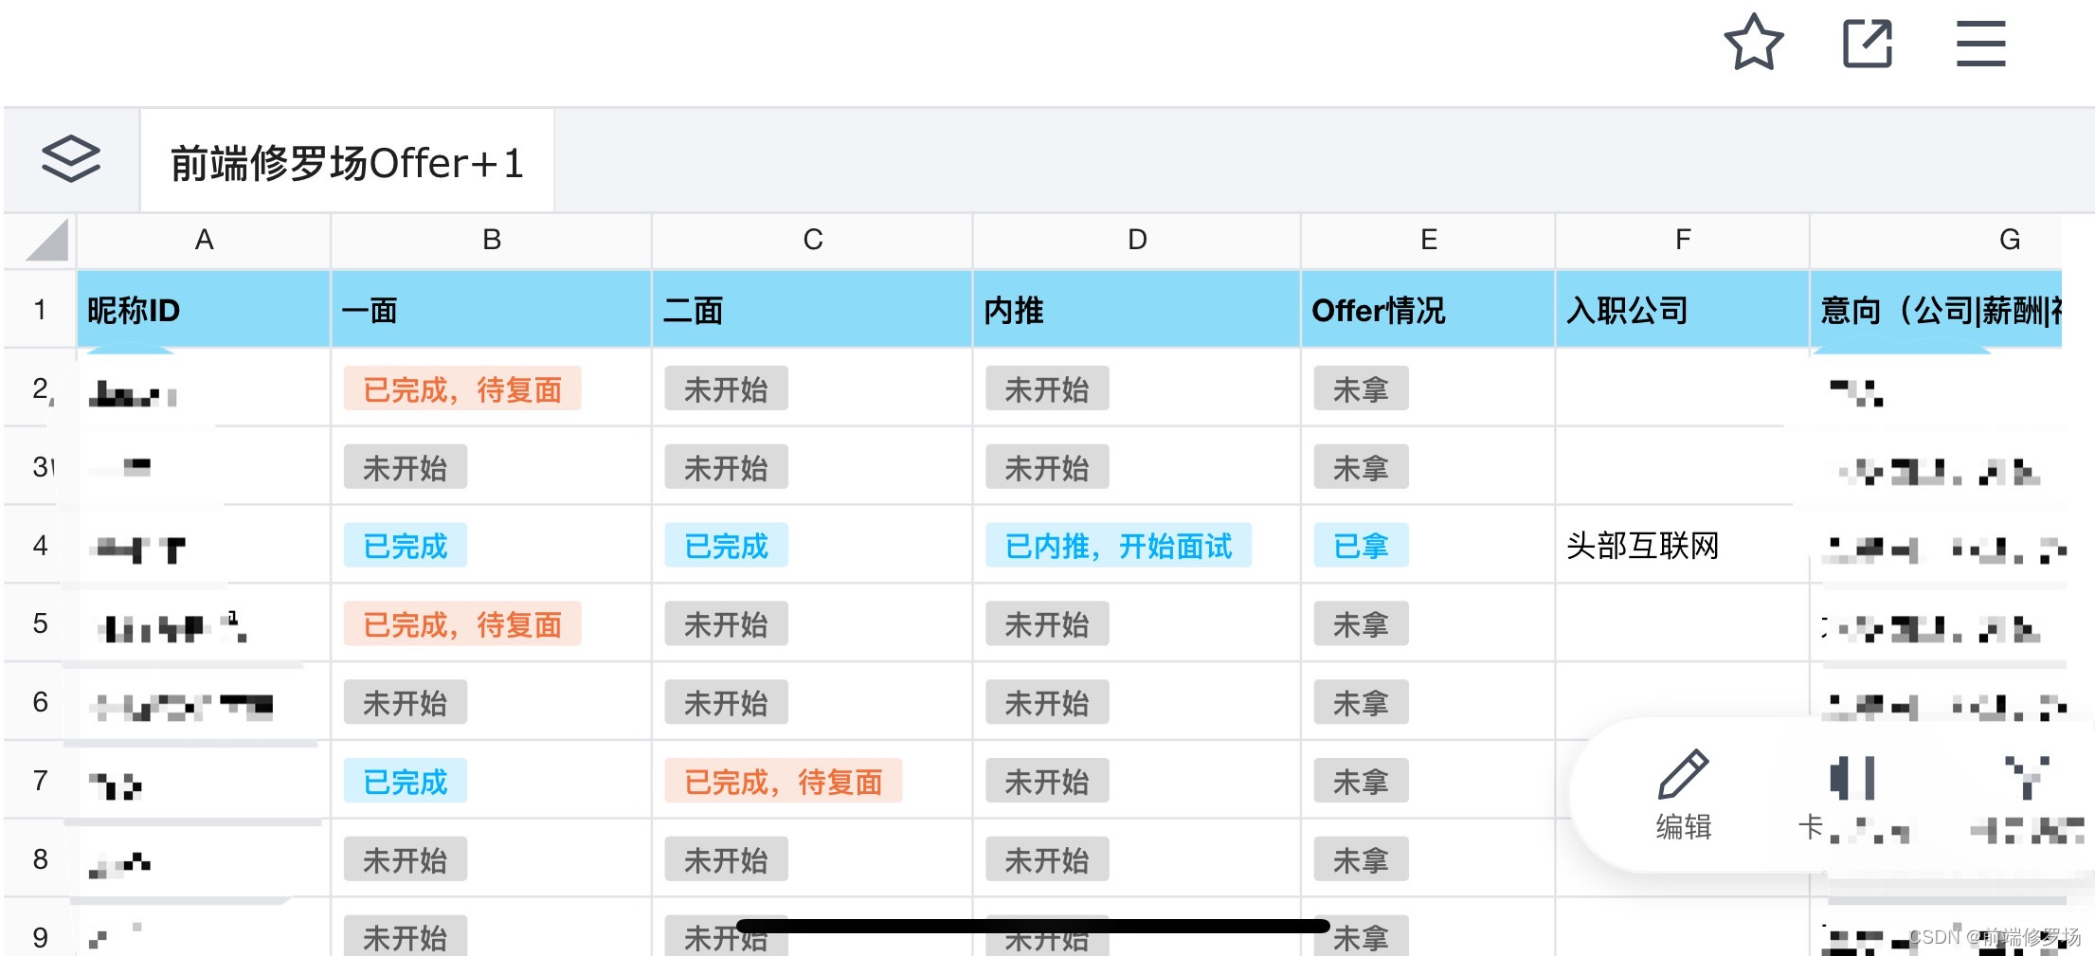Select column C header
Viewport: 2095px width, 956px height.
tap(812, 240)
